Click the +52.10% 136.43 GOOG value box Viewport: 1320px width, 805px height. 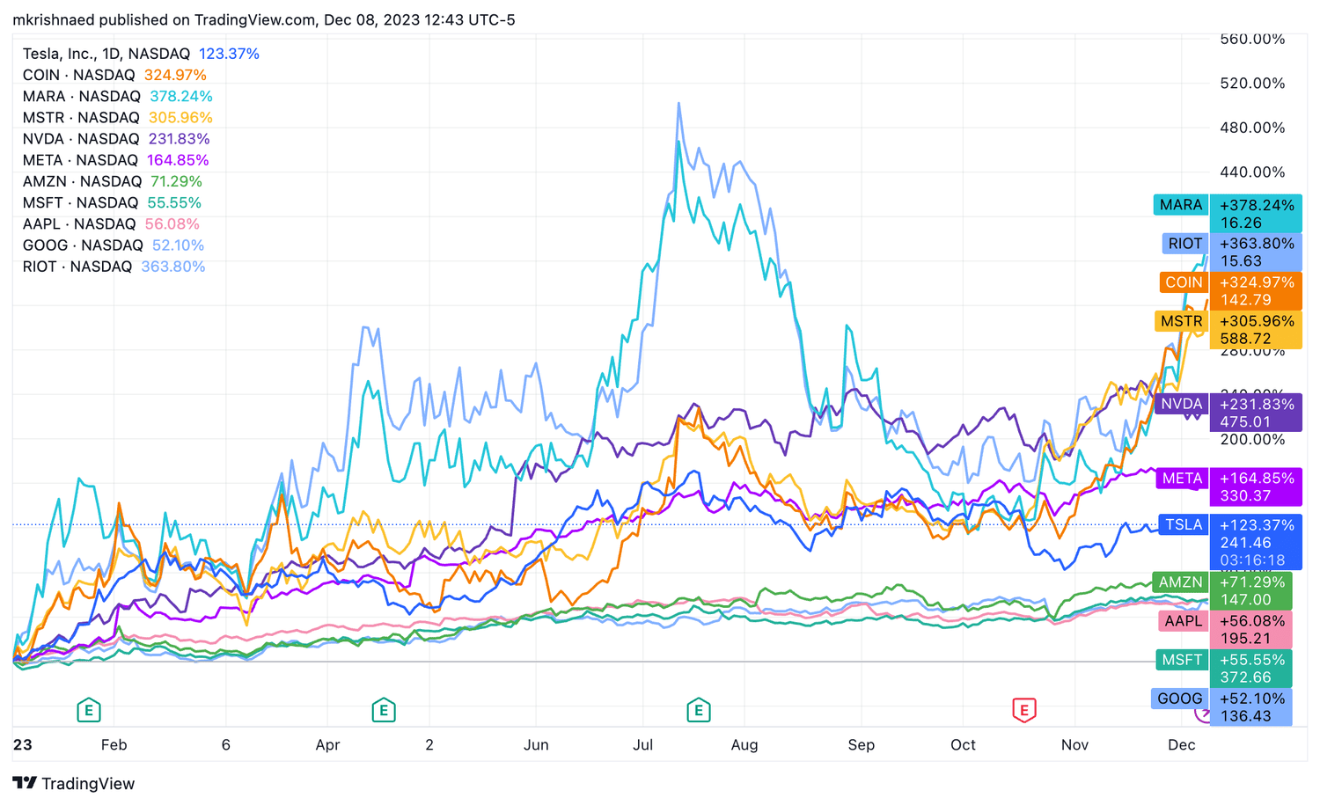[x=1251, y=707]
